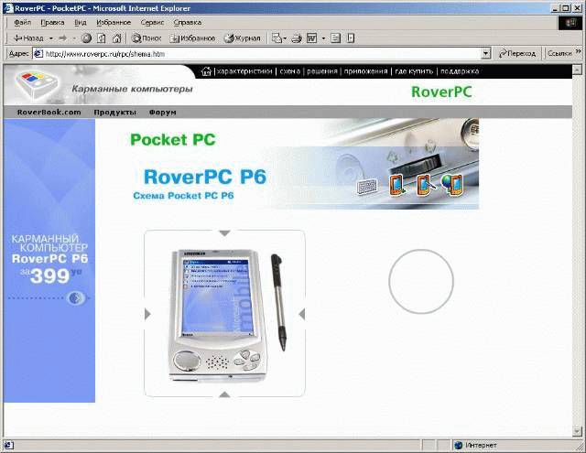586x453 pixels.
Task: Open the решения navigation link
Action: click(x=322, y=71)
